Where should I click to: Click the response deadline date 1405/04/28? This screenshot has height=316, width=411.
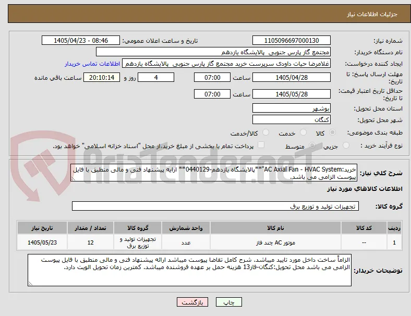click(292, 78)
